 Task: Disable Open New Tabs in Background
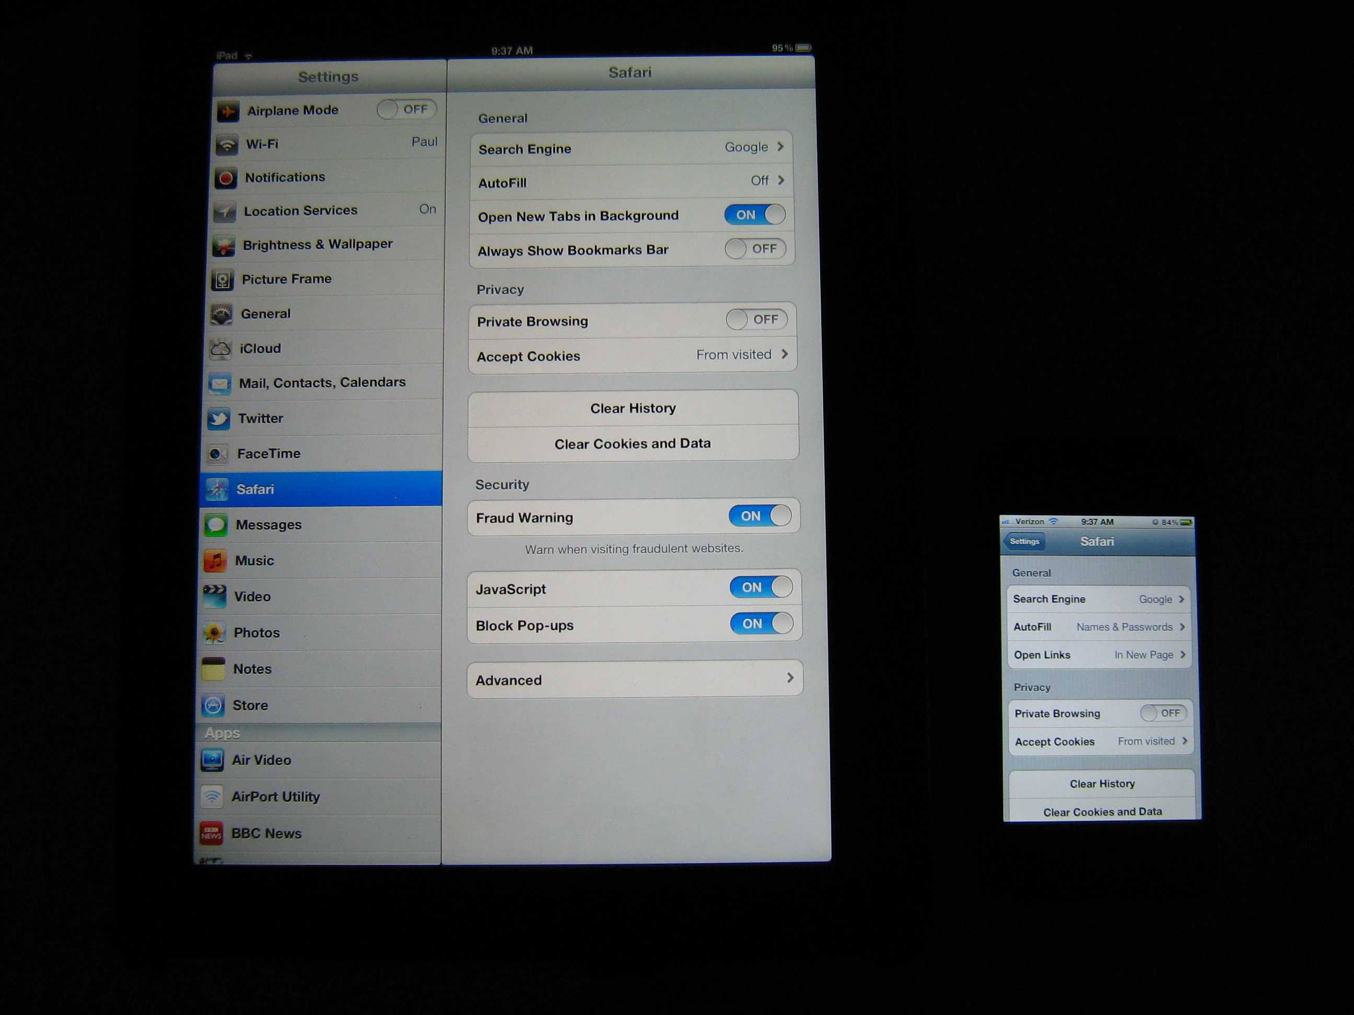pyautogui.click(x=754, y=215)
